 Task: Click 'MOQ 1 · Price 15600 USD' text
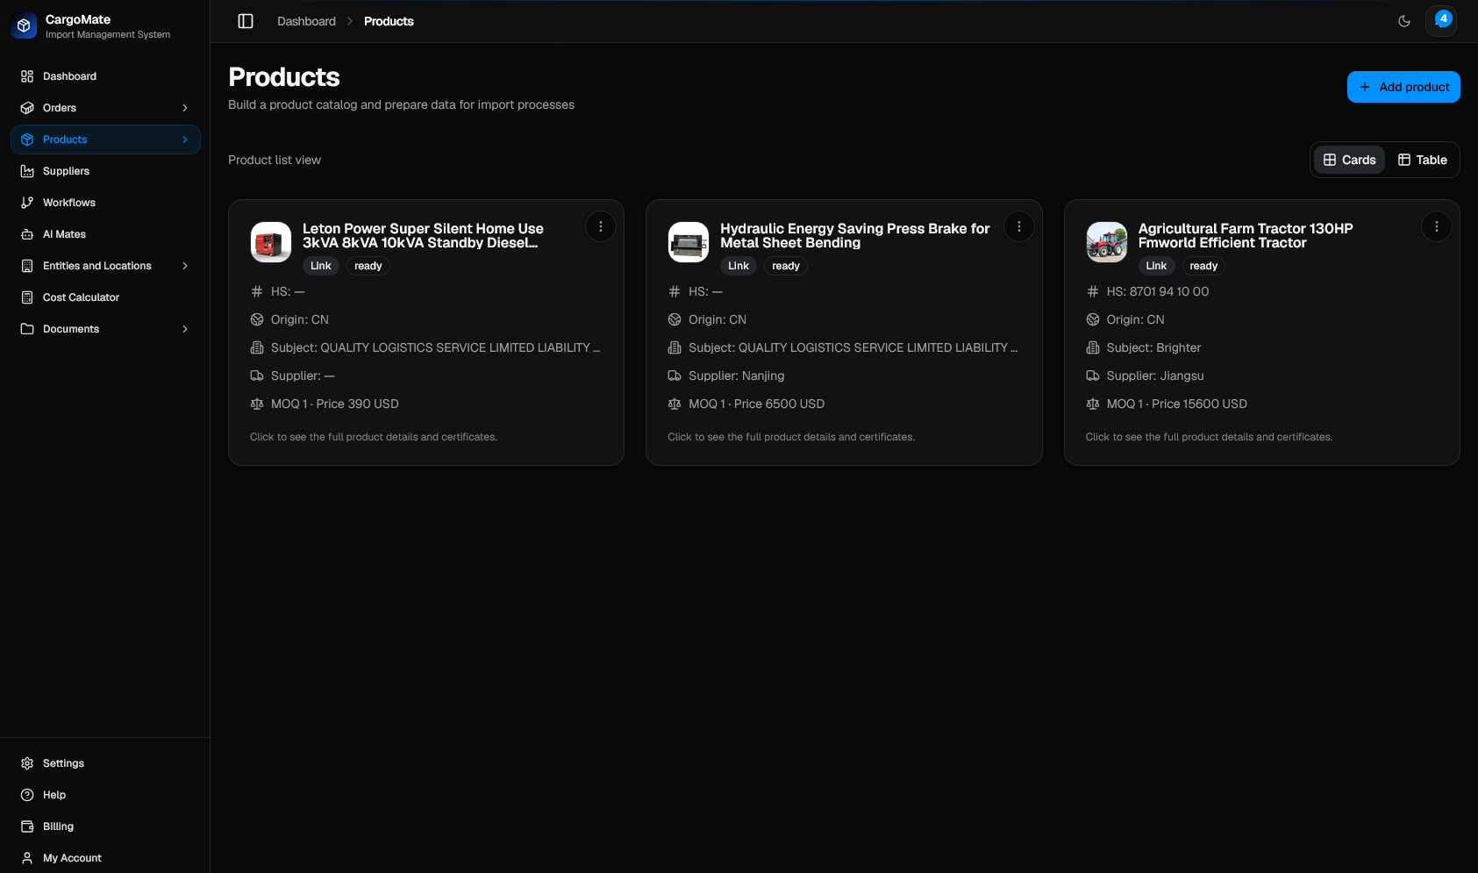point(1177,404)
